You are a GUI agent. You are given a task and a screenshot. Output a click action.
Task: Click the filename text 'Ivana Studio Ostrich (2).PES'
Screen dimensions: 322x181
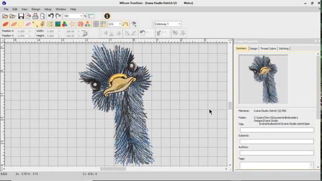tap(270, 111)
